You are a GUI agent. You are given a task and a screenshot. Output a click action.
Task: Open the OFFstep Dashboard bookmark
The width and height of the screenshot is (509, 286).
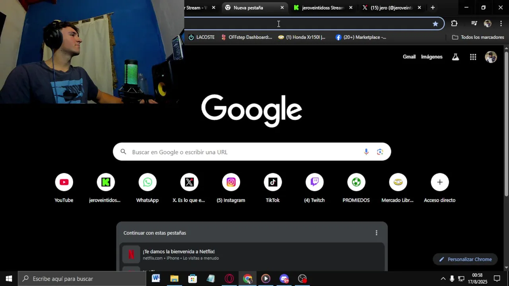click(247, 37)
